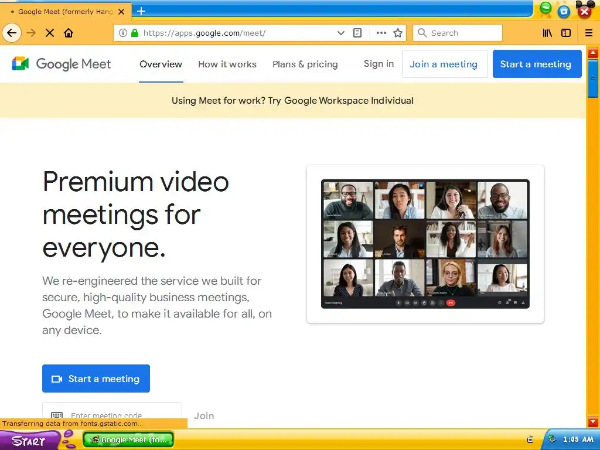The height and width of the screenshot is (450, 600).
Task: Click the video meeting grid preview image
Action: point(425,244)
